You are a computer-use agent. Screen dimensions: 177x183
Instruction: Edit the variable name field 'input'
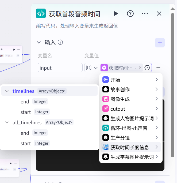click(x=60, y=68)
